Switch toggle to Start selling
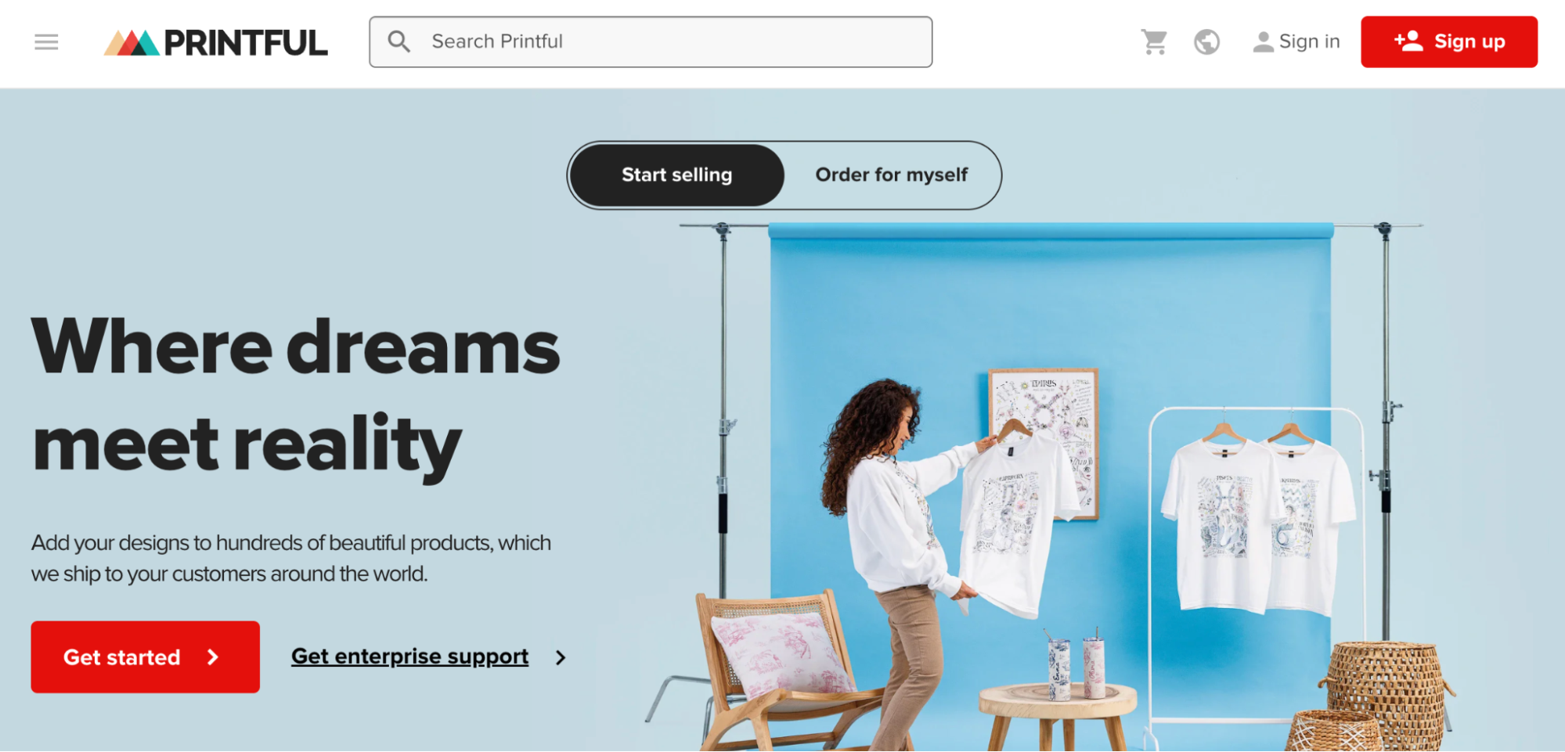 (677, 175)
